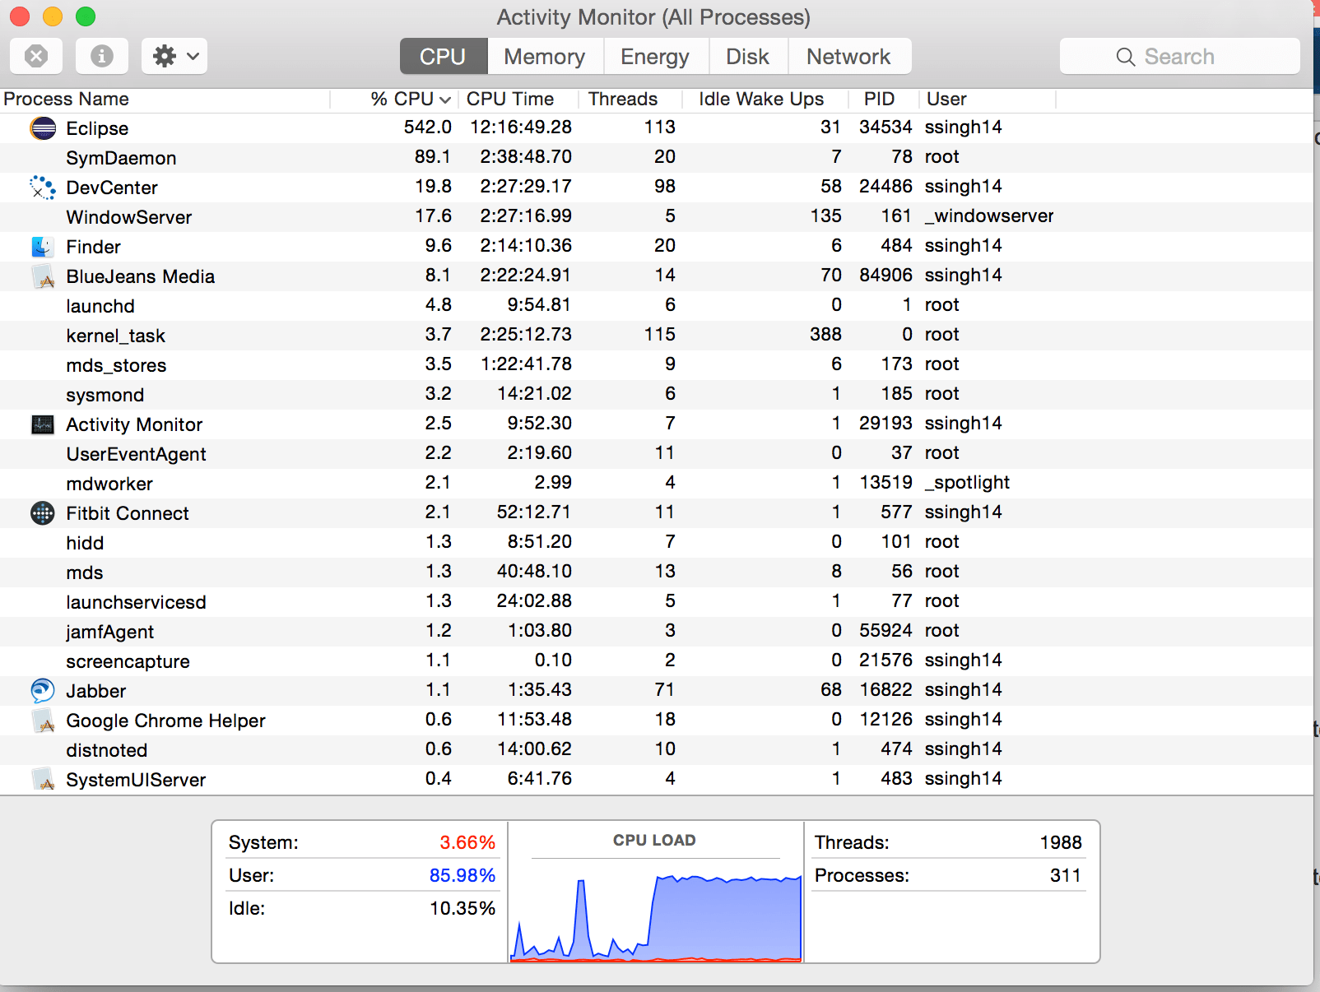Switch to the Memory tab
This screenshot has width=1320, height=992.
(x=545, y=56)
